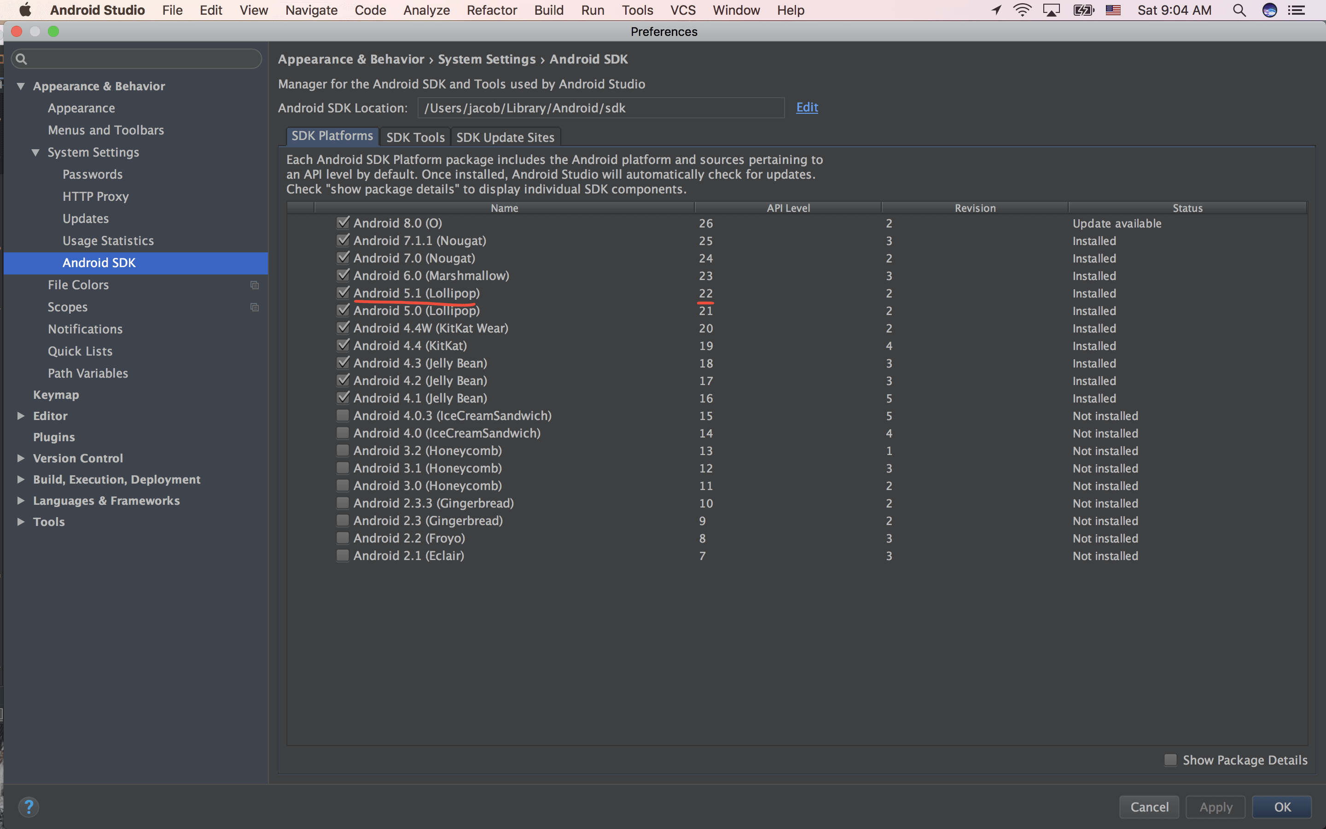This screenshot has height=829, width=1326.
Task: Sort table by Name column header
Action: pos(504,208)
